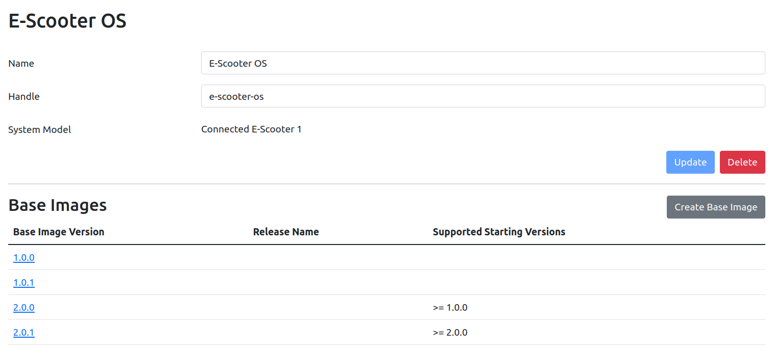Click the Base Image Version column header
This screenshot has width=774, height=353.
[59, 232]
